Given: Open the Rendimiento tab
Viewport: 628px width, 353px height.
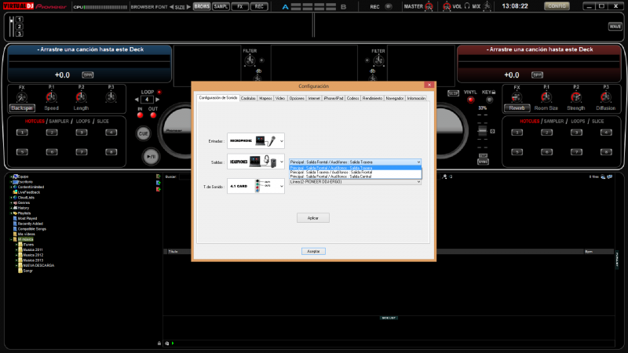Looking at the screenshot, I should point(372,98).
